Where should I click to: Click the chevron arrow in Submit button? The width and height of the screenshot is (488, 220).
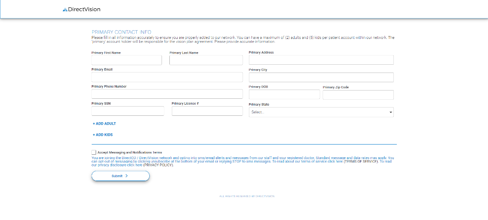(126, 176)
